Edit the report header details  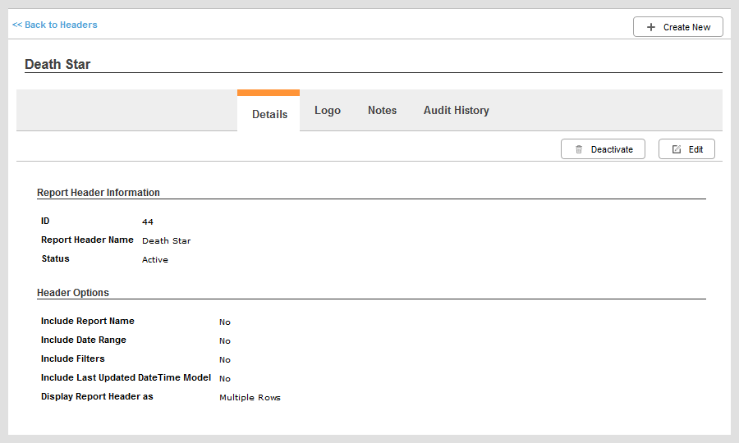click(686, 149)
